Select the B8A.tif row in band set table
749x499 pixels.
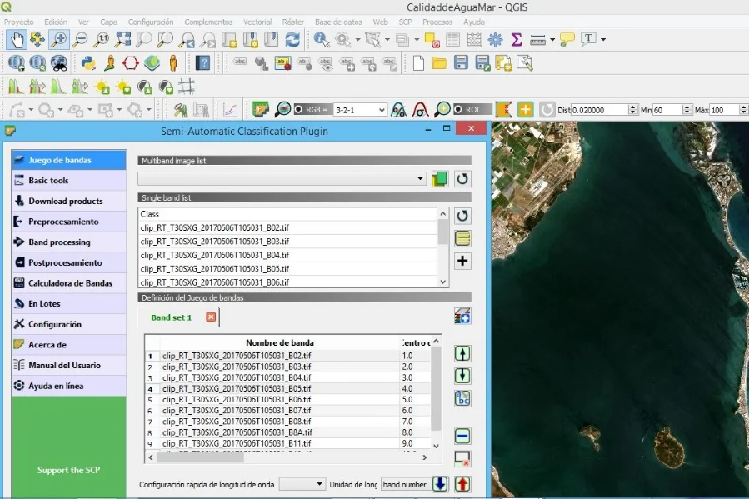tap(288, 432)
